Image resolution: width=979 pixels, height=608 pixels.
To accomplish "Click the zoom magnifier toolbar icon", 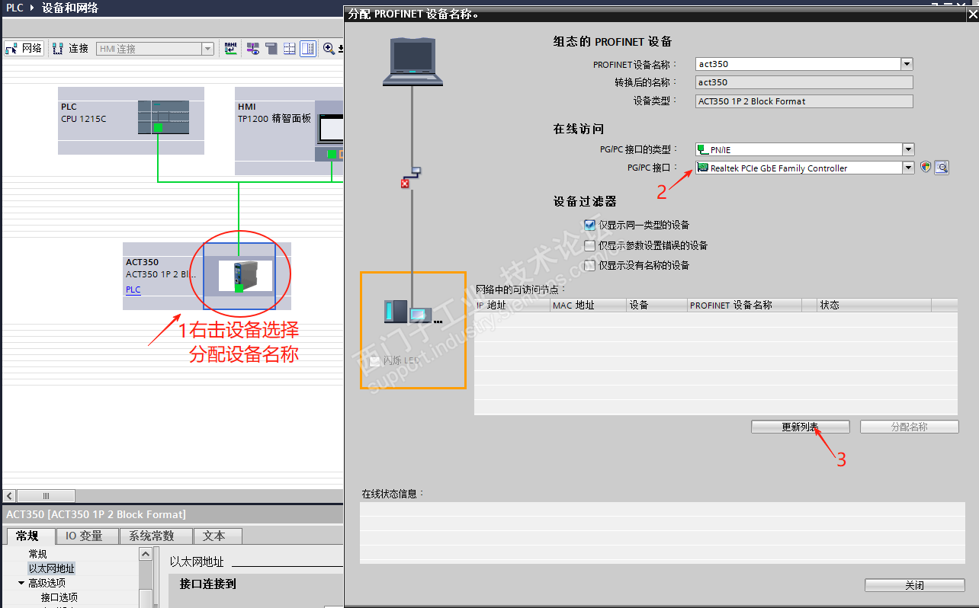I will coord(329,49).
